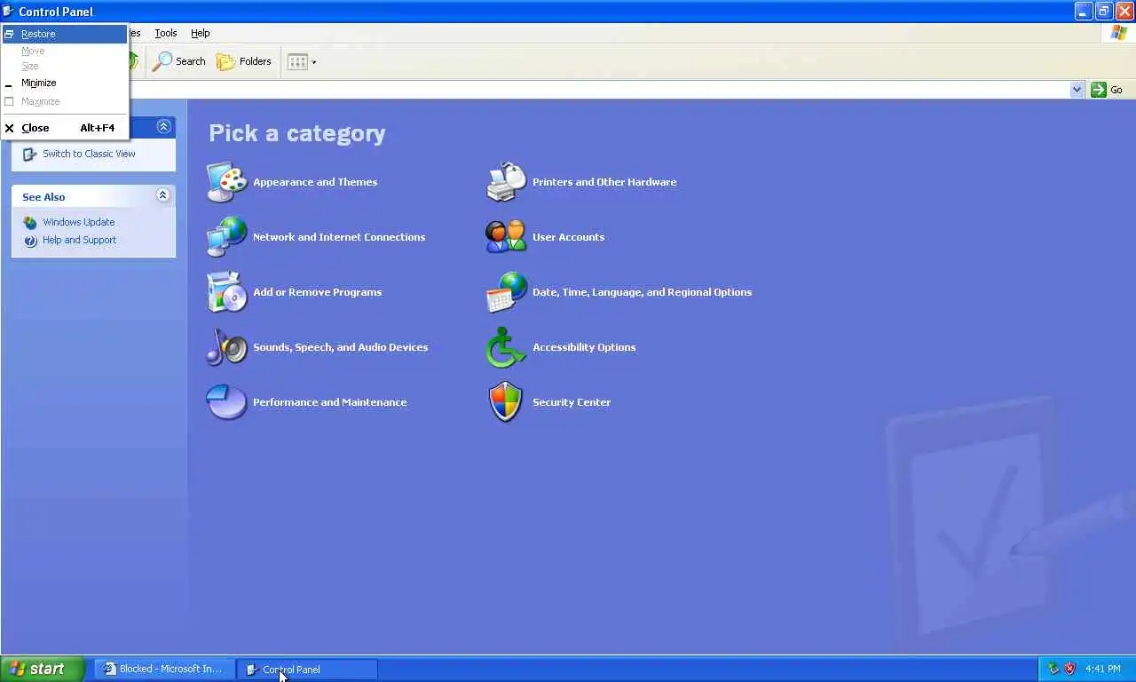
Task: Open the Appearance and Themes category icon
Action: [x=227, y=182]
